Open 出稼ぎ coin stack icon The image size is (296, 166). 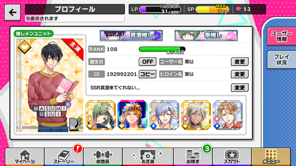pos(193,157)
